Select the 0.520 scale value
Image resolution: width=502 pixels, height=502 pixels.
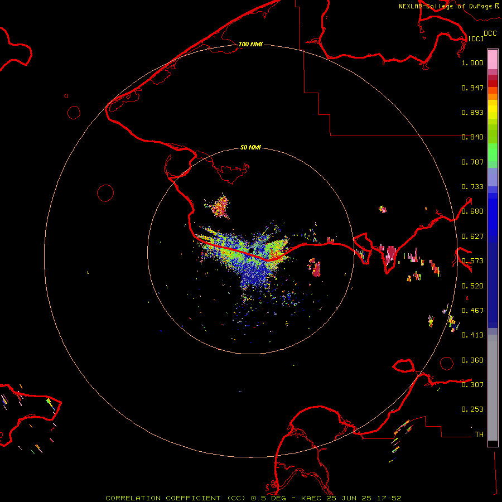pos(472,286)
